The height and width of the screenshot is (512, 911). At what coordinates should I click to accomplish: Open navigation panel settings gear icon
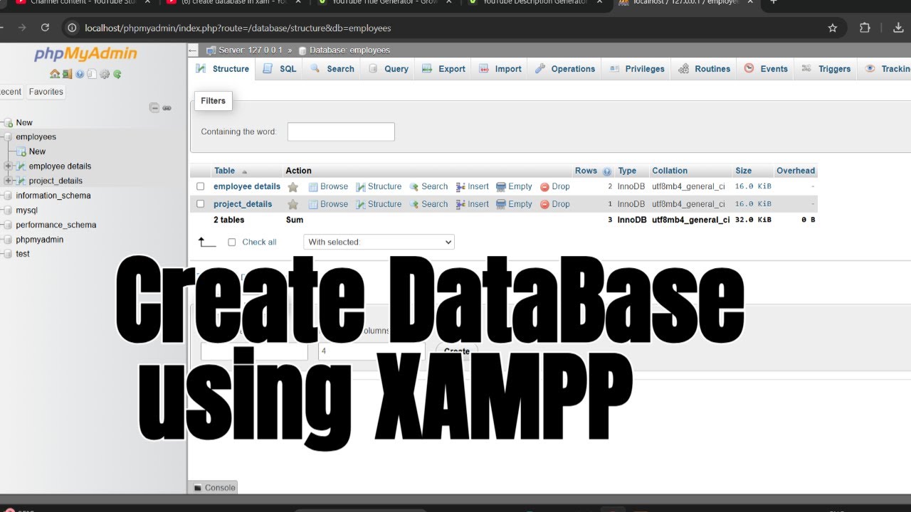point(105,74)
